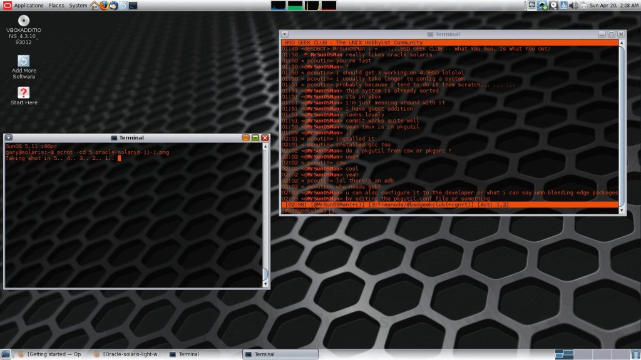Viewport: 641px width, 360px height.
Task: Switch to the Oracle-solaris-light-w taskbar button
Action: pos(128,354)
